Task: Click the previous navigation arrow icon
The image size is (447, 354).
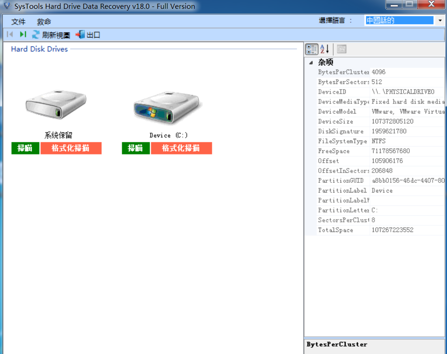Action: click(10, 35)
